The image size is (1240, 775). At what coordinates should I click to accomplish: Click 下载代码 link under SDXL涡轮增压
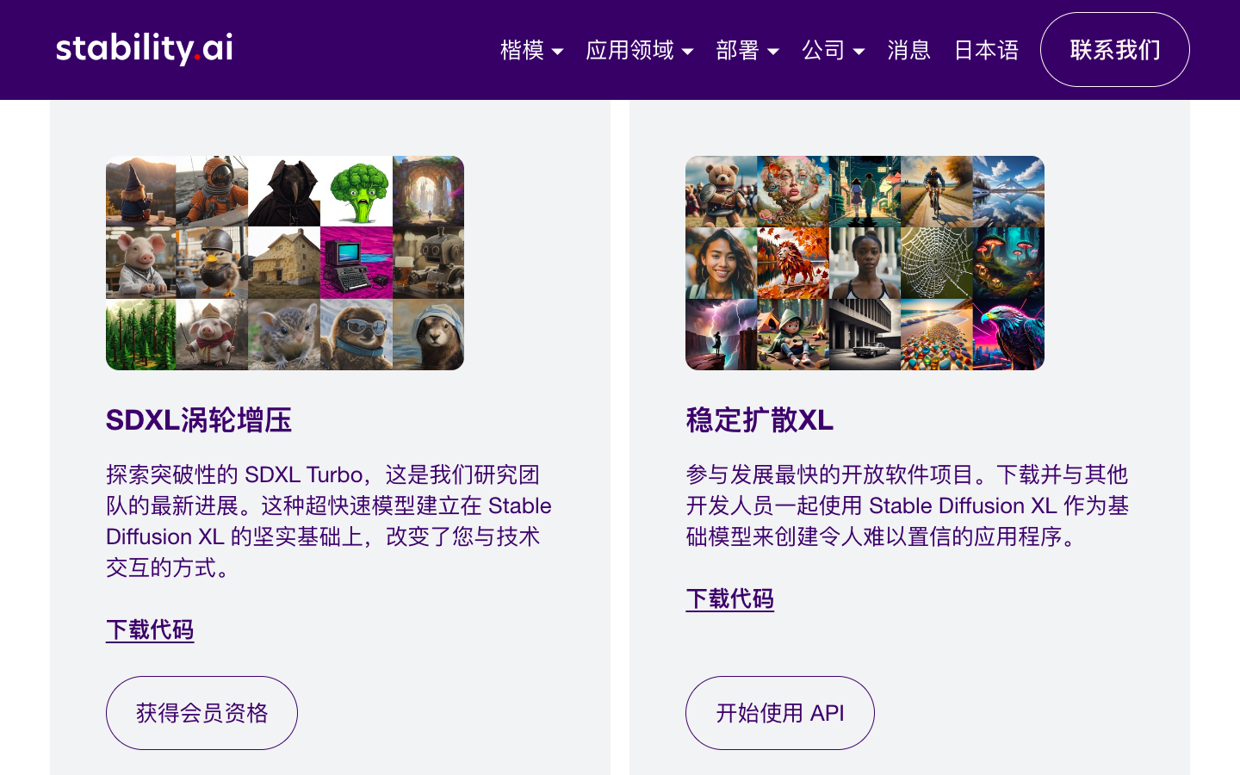coord(150,629)
